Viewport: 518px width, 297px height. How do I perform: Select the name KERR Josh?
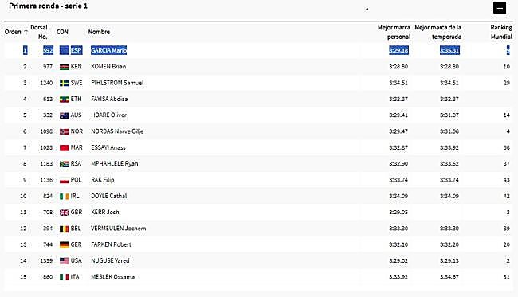105,212
